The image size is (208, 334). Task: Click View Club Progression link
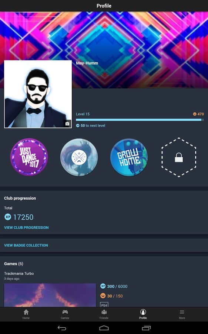point(26,227)
